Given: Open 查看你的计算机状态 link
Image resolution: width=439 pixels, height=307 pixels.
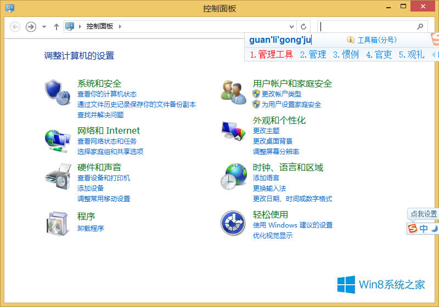Looking at the screenshot, I should tap(107, 94).
